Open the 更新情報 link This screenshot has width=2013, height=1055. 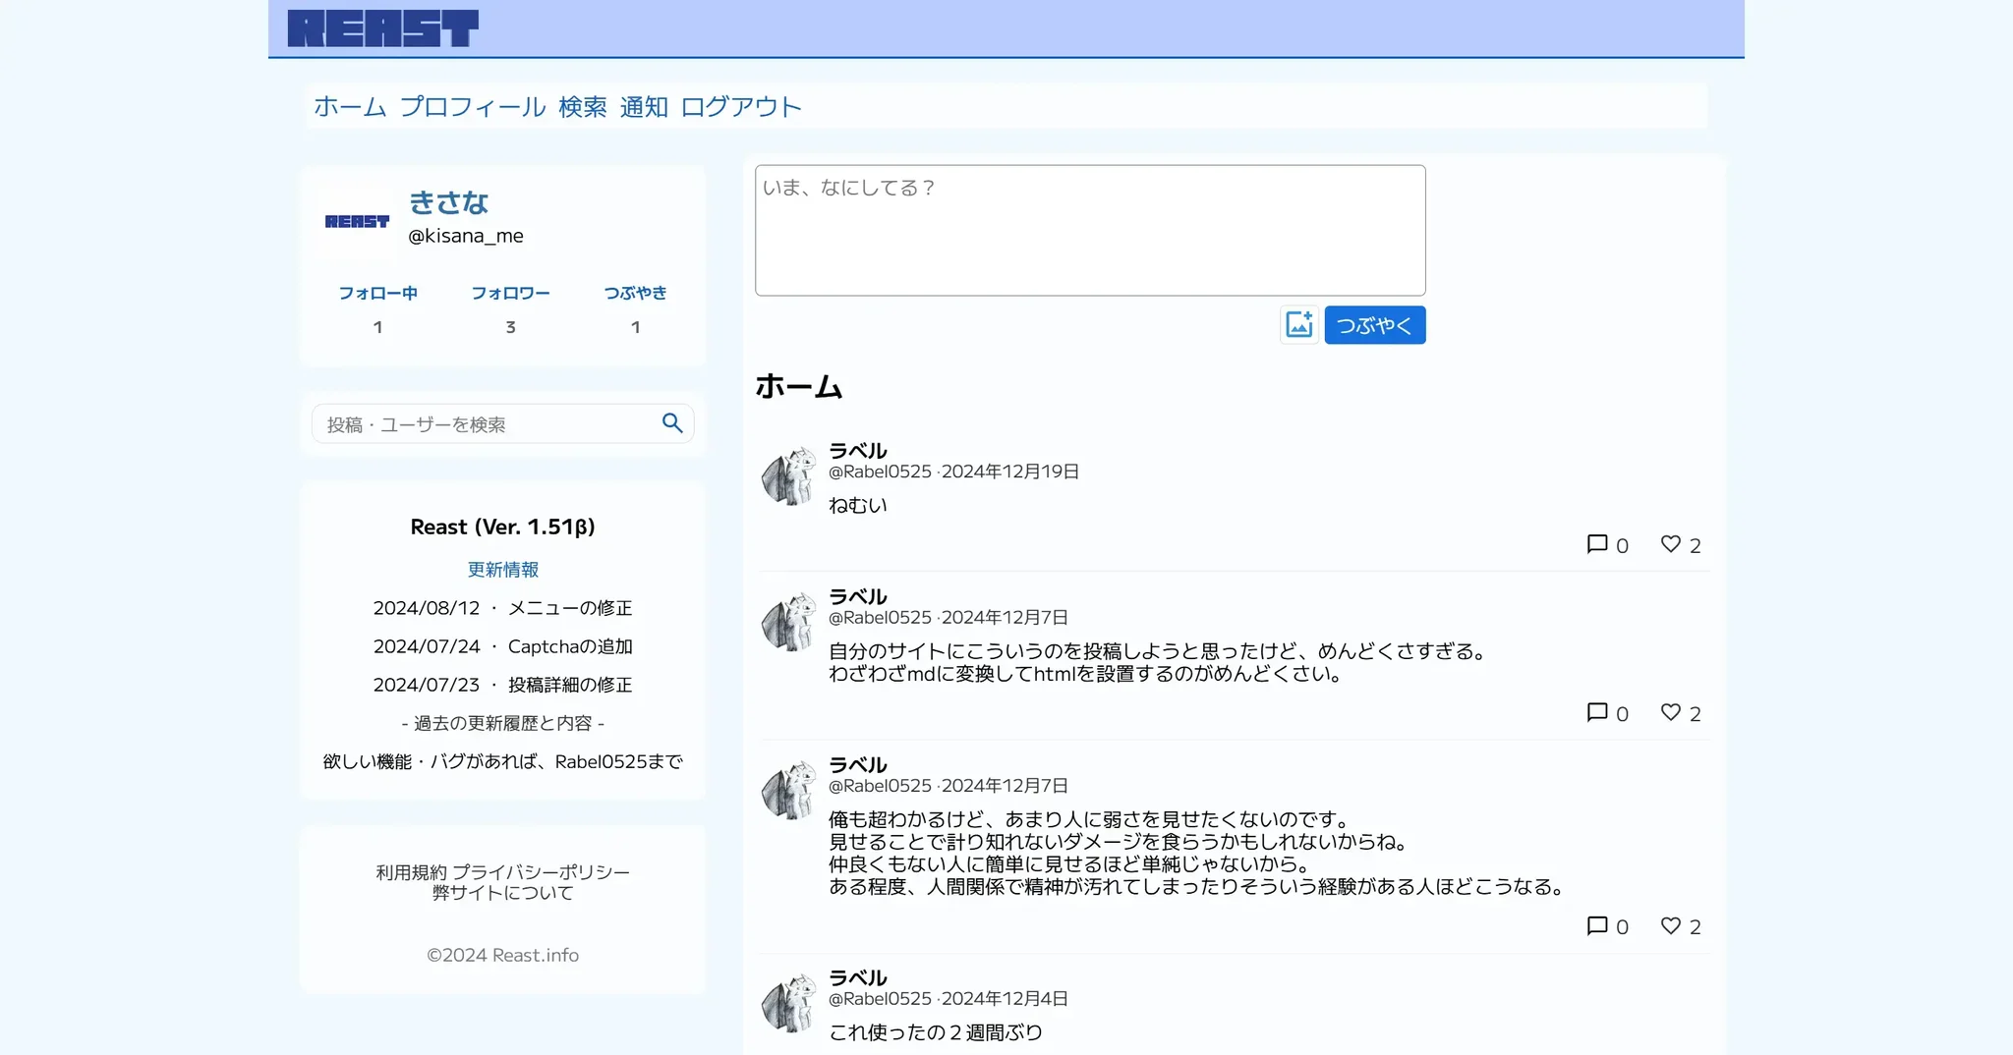click(x=502, y=570)
